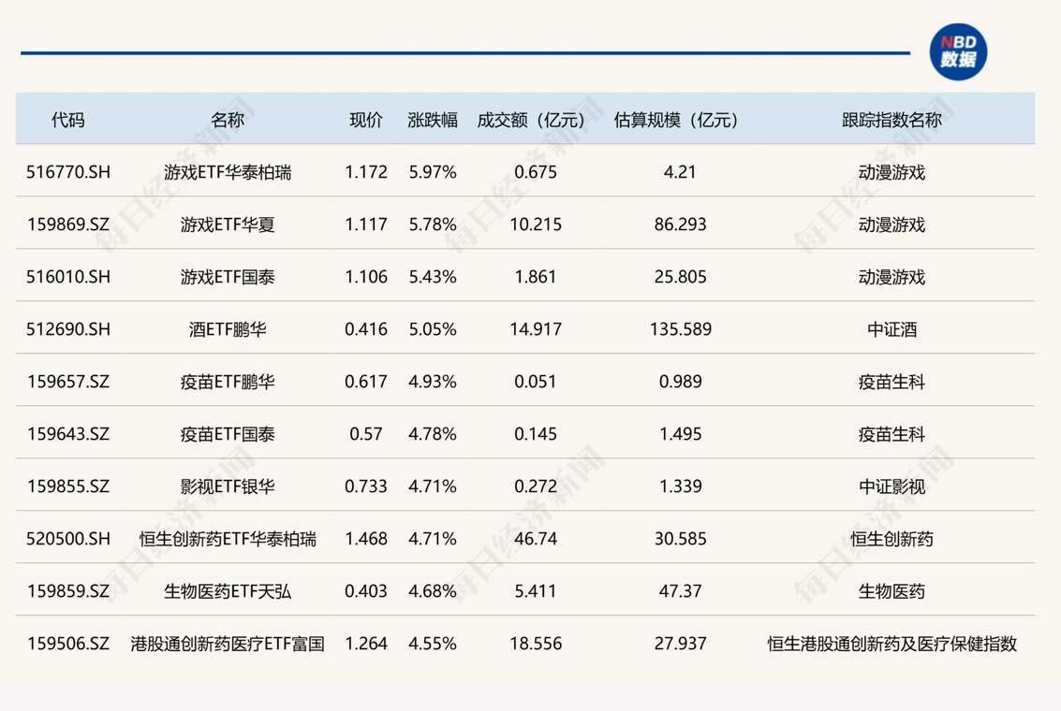Click index name 恒生港股通创新药及医疗保健指数
Image resolution: width=1061 pixels, height=711 pixels.
click(x=892, y=644)
